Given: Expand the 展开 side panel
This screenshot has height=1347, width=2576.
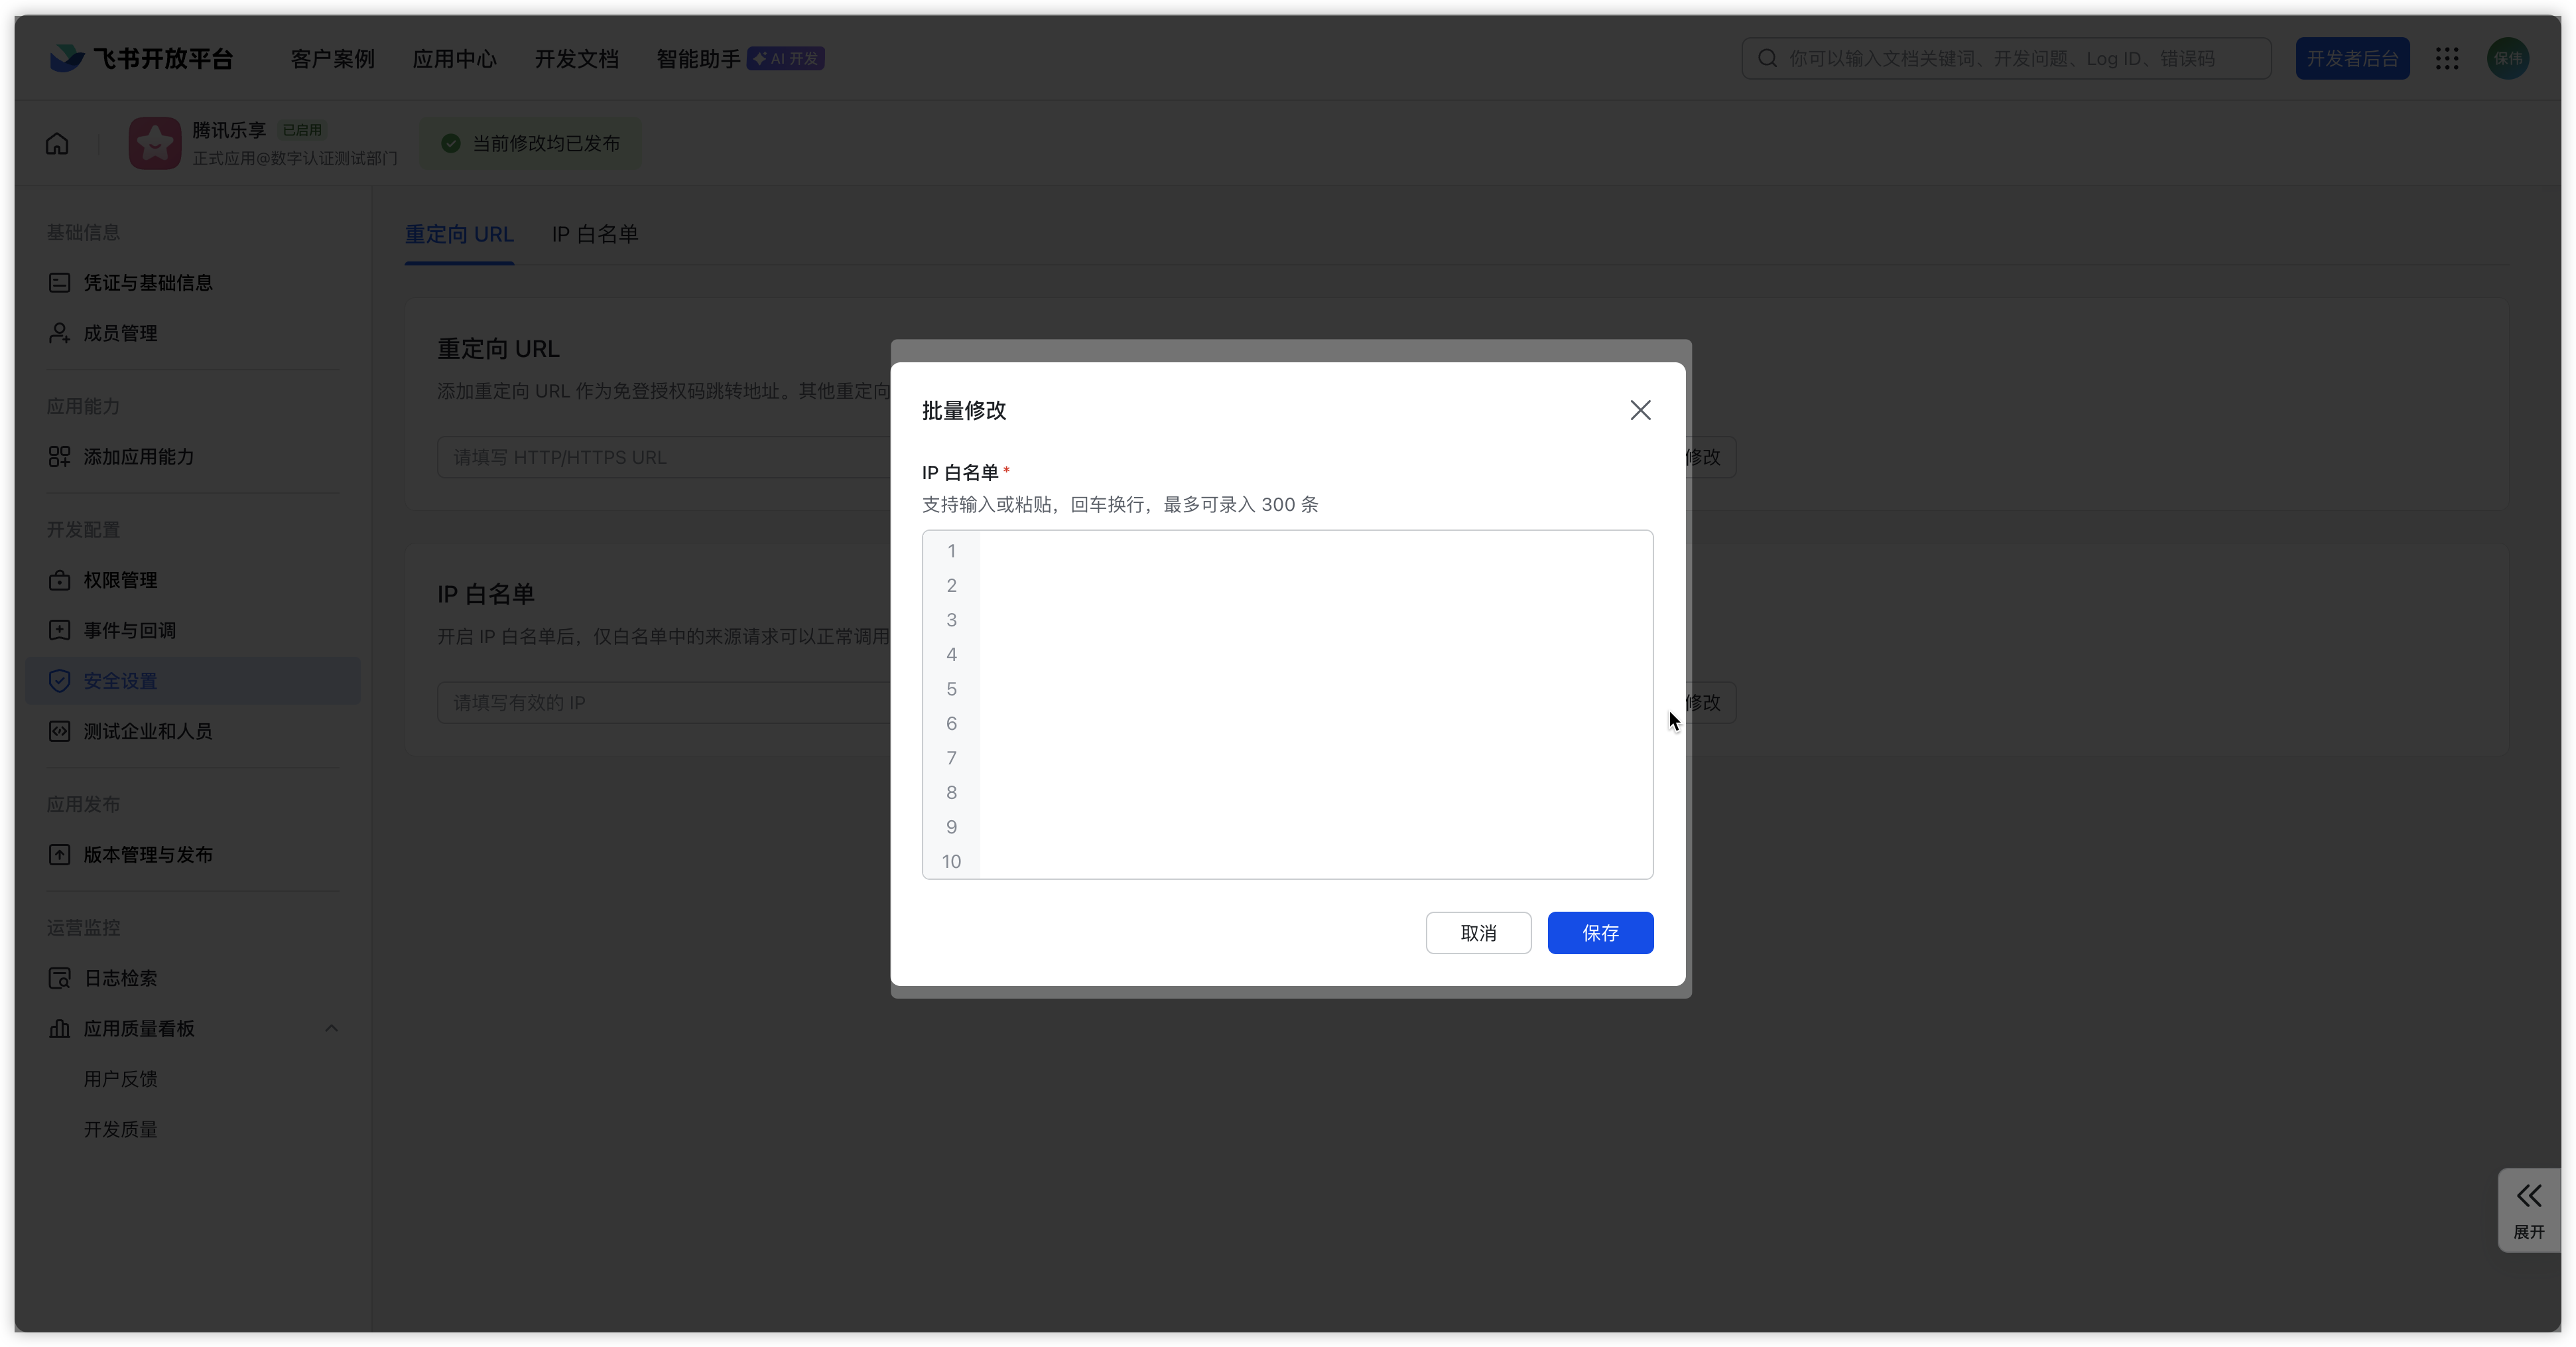Looking at the screenshot, I should click(x=2529, y=1209).
